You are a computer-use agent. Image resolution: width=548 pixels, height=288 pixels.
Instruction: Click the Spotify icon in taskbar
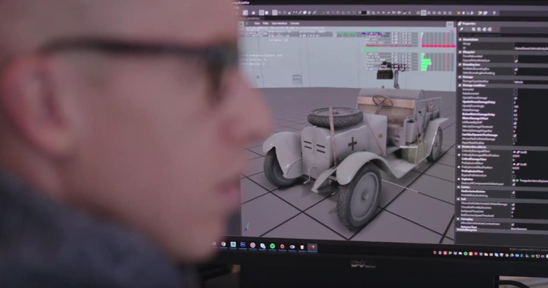click(x=273, y=246)
